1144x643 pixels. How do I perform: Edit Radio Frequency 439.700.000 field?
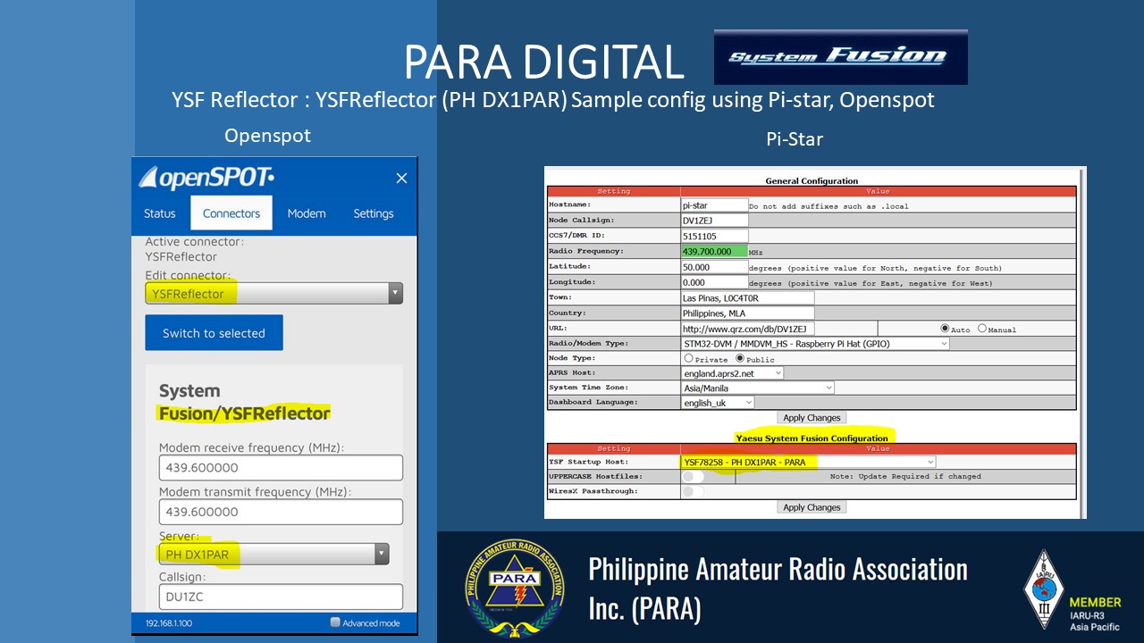[x=714, y=252]
